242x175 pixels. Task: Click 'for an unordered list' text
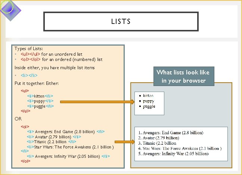click(62, 54)
